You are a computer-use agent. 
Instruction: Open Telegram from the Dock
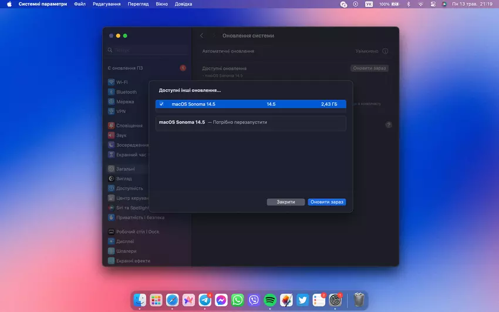205,300
